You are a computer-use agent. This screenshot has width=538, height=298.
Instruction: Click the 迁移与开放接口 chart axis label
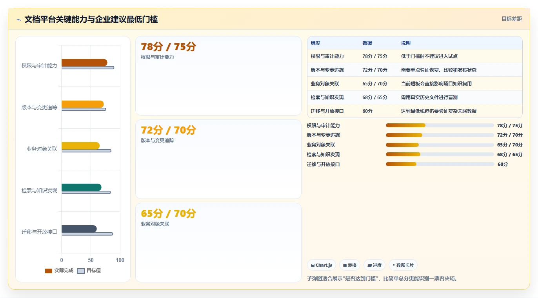pyautogui.click(x=39, y=232)
